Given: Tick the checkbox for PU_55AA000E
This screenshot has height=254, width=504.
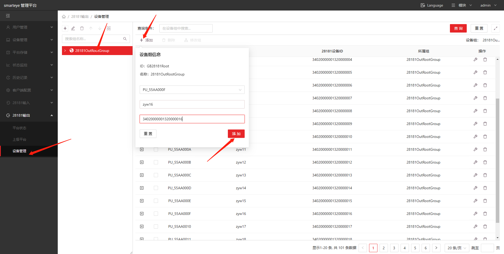Looking at the screenshot, I should tap(156, 201).
